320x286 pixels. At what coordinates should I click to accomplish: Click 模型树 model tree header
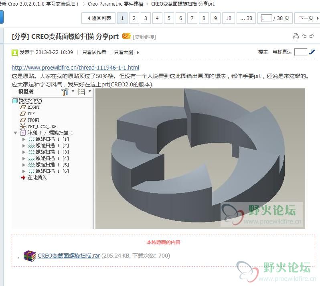tap(26, 92)
